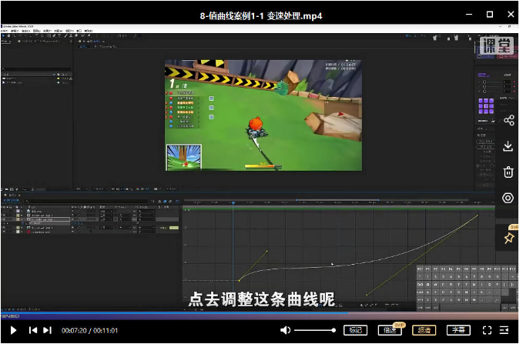Close the video player window
Screen dimensions: 523x344
511,15
